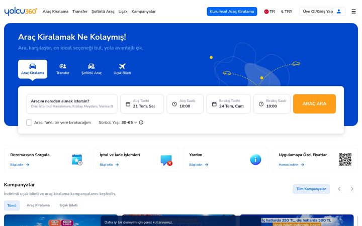Show previous campaigns with left arrow
The height and width of the screenshot is (226, 362).
[x=339, y=189]
